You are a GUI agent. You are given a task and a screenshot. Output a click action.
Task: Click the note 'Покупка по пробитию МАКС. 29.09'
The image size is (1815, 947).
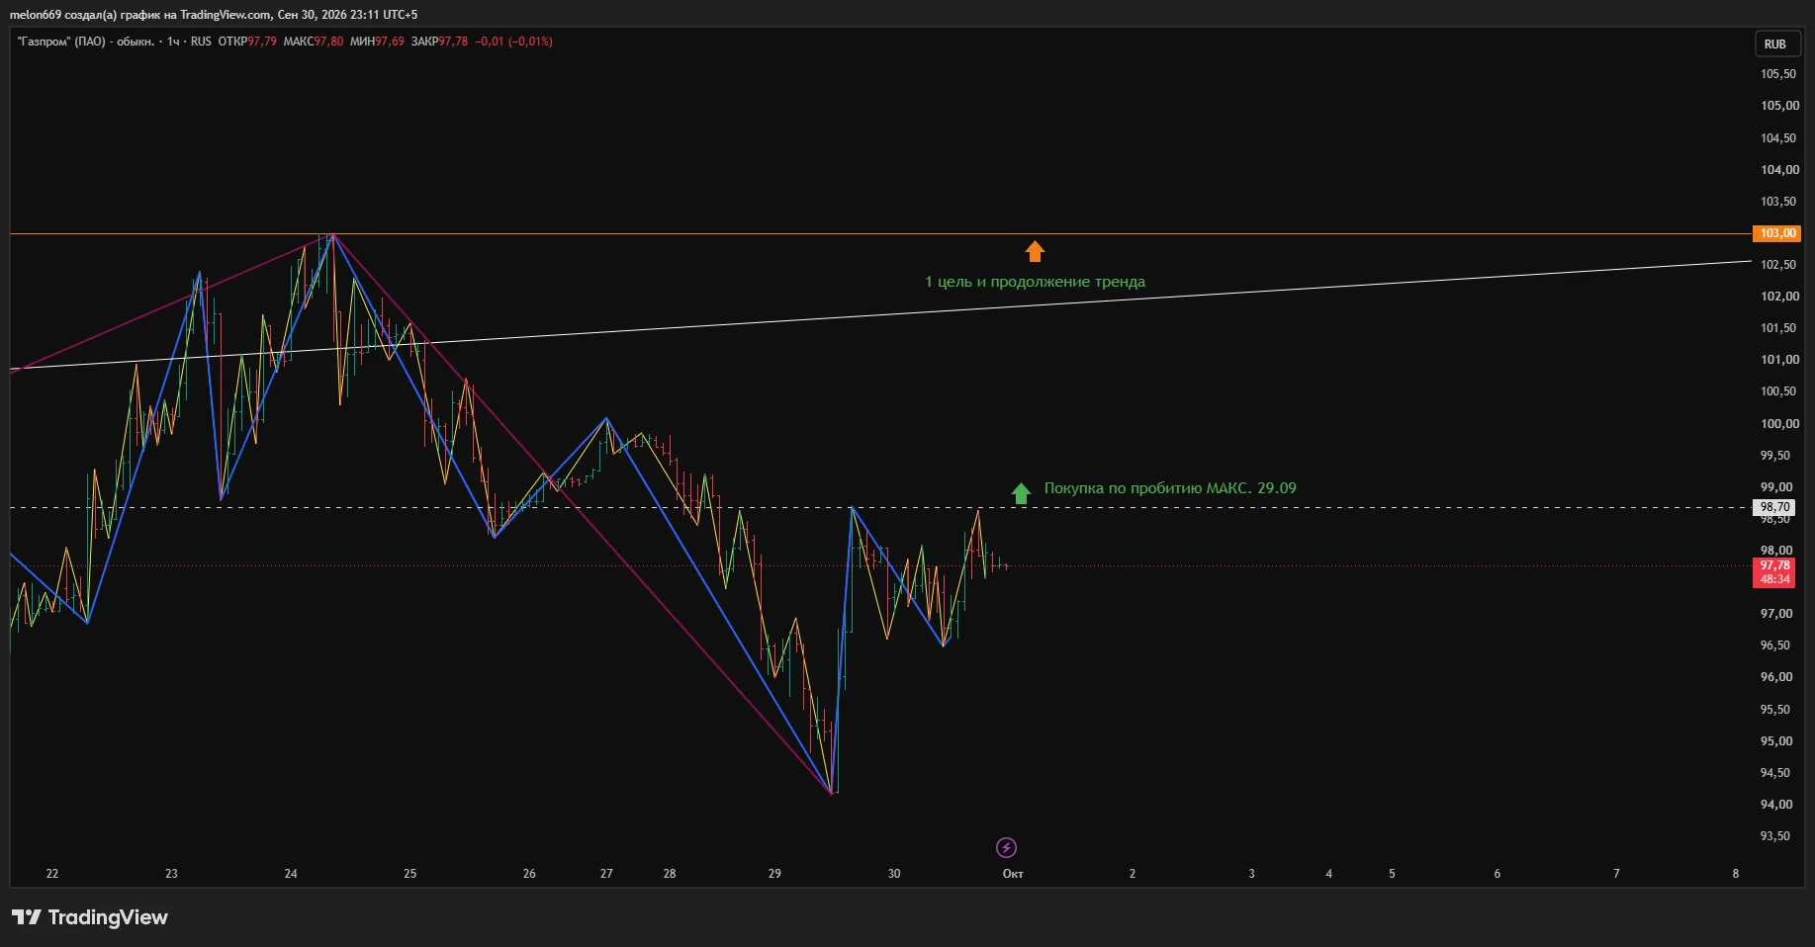pyautogui.click(x=1170, y=488)
